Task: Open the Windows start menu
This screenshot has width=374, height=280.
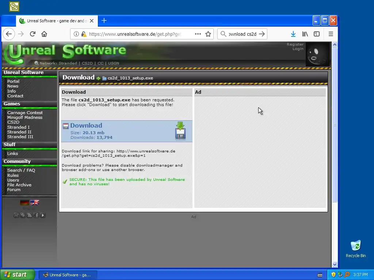Action: (18, 275)
